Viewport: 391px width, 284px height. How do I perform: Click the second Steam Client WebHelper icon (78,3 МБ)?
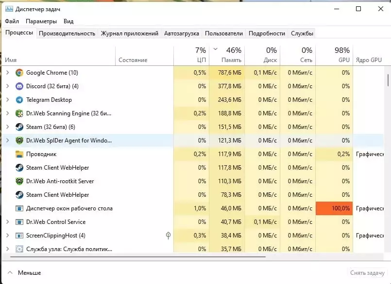(19, 195)
